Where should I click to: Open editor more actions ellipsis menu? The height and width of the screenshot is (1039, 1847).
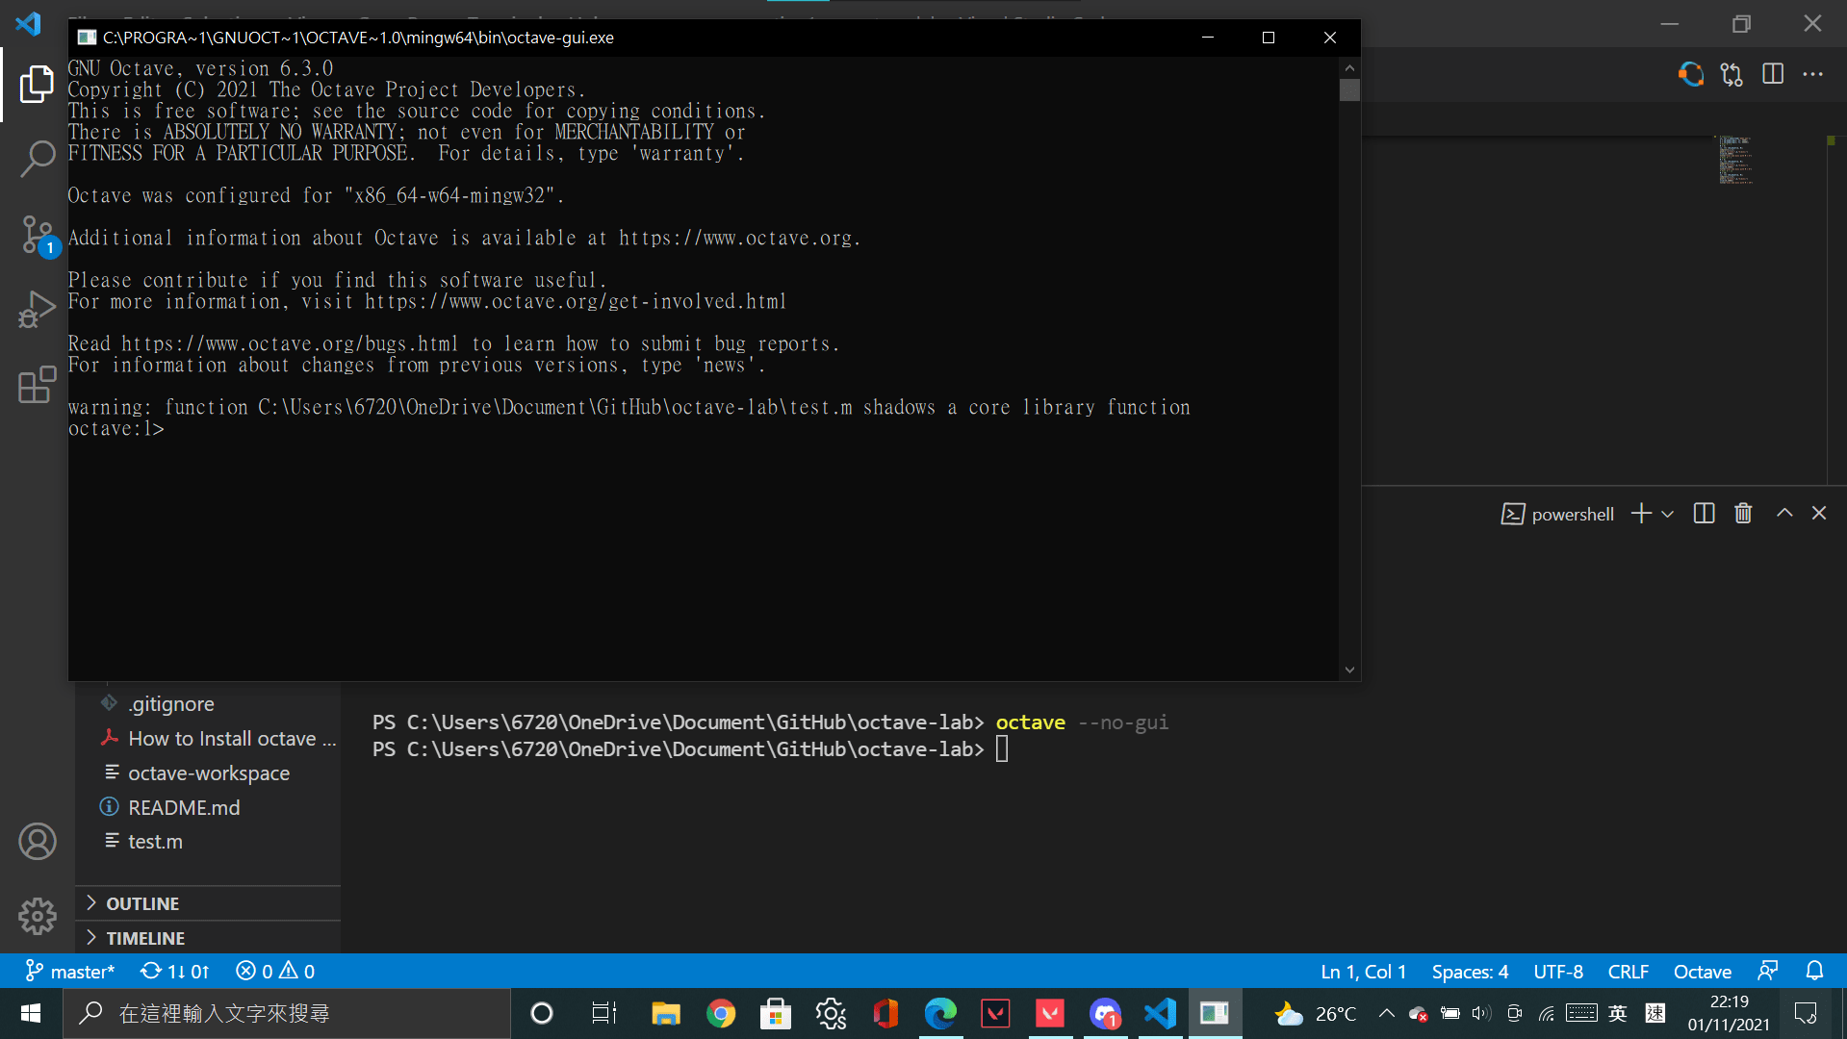click(1812, 74)
